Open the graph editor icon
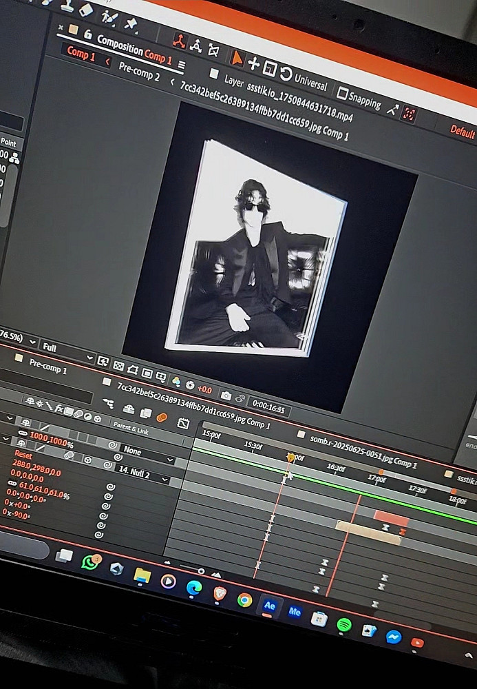The image size is (477, 689). [x=183, y=423]
